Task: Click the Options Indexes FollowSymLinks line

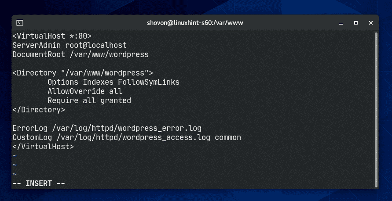Action: tap(114, 82)
